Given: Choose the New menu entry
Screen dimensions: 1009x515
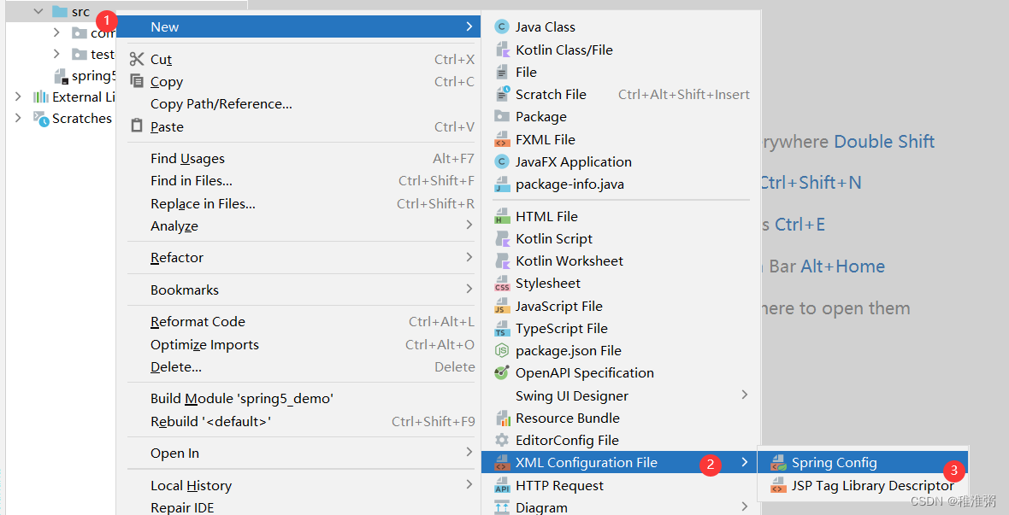Looking at the screenshot, I should 298,27.
